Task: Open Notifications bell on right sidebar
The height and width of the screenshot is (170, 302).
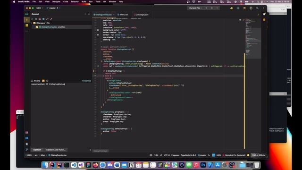Action: [264, 14]
